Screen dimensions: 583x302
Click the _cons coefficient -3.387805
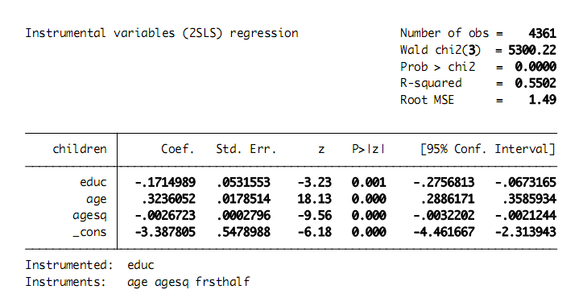point(165,232)
